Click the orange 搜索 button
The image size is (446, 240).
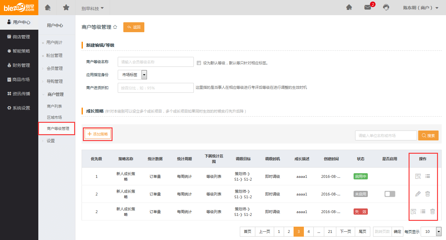pos(428,135)
